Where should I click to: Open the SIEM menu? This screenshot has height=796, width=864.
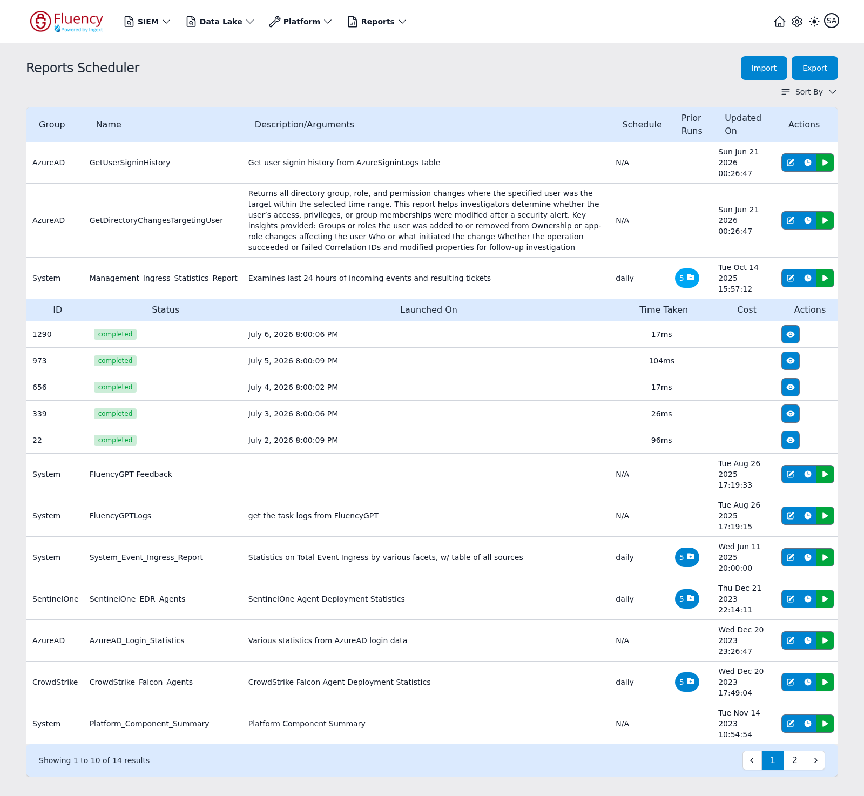point(147,22)
